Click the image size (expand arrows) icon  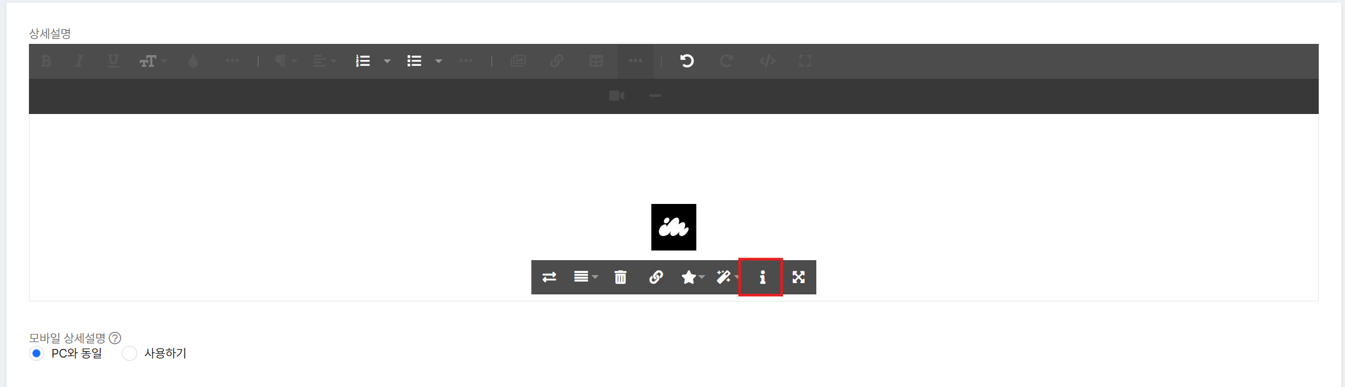[799, 277]
